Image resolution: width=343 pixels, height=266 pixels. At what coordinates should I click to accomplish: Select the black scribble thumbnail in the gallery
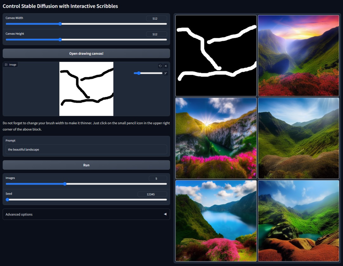(x=216, y=55)
